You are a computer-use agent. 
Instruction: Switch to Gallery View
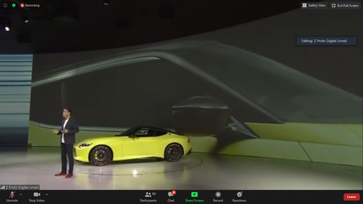314,5
